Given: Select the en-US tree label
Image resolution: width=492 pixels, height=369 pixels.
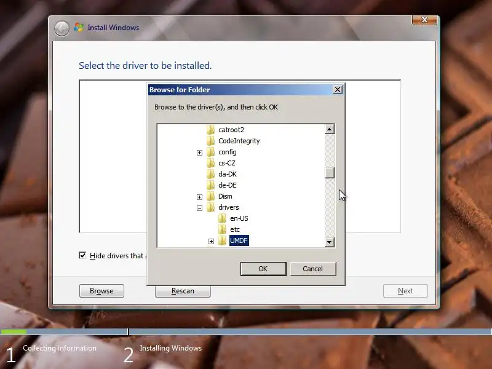Looking at the screenshot, I should tap(239, 218).
